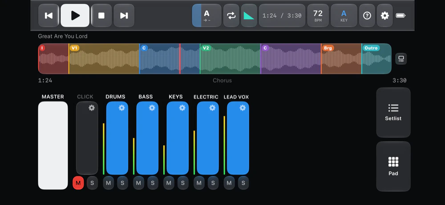Adjust the MASTER volume fader
Viewport: 445px width, 205px height.
pyautogui.click(x=53, y=146)
